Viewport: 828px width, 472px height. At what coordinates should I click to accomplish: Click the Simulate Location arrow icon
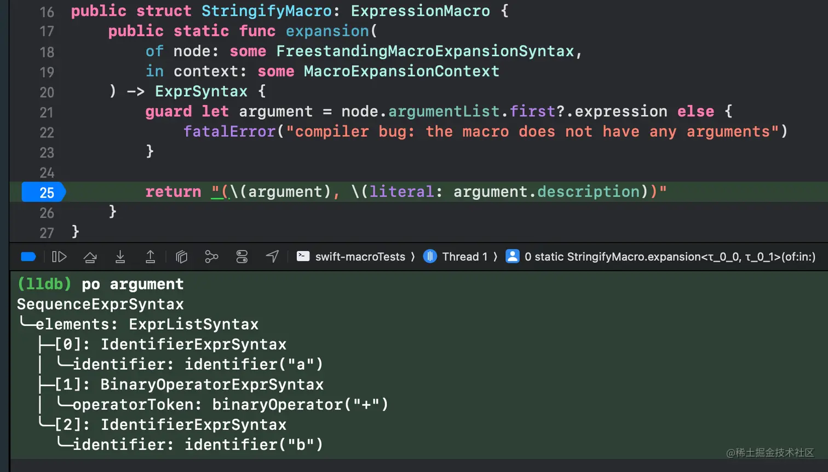[x=272, y=257]
